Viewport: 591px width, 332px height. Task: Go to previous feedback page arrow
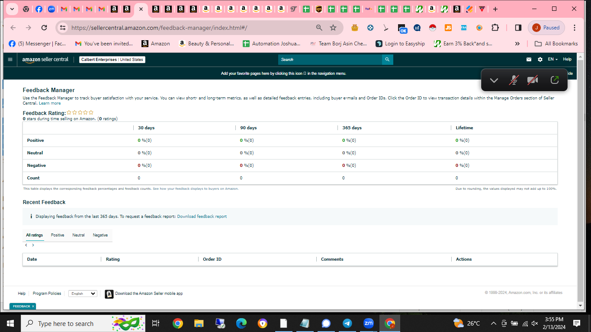[x=26, y=245]
